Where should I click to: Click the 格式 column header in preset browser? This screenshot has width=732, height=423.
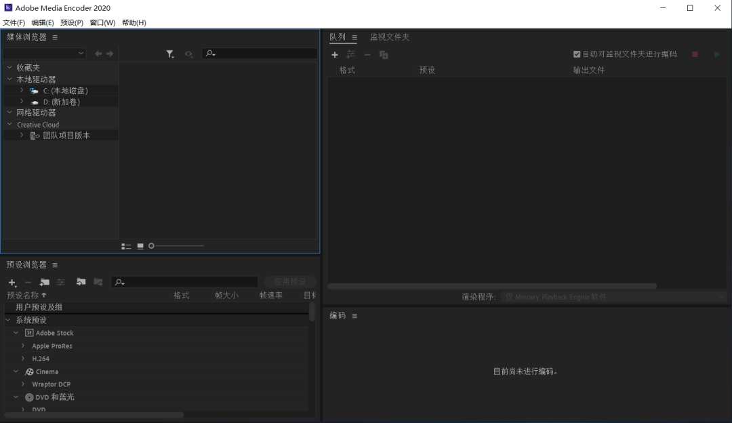(181, 295)
